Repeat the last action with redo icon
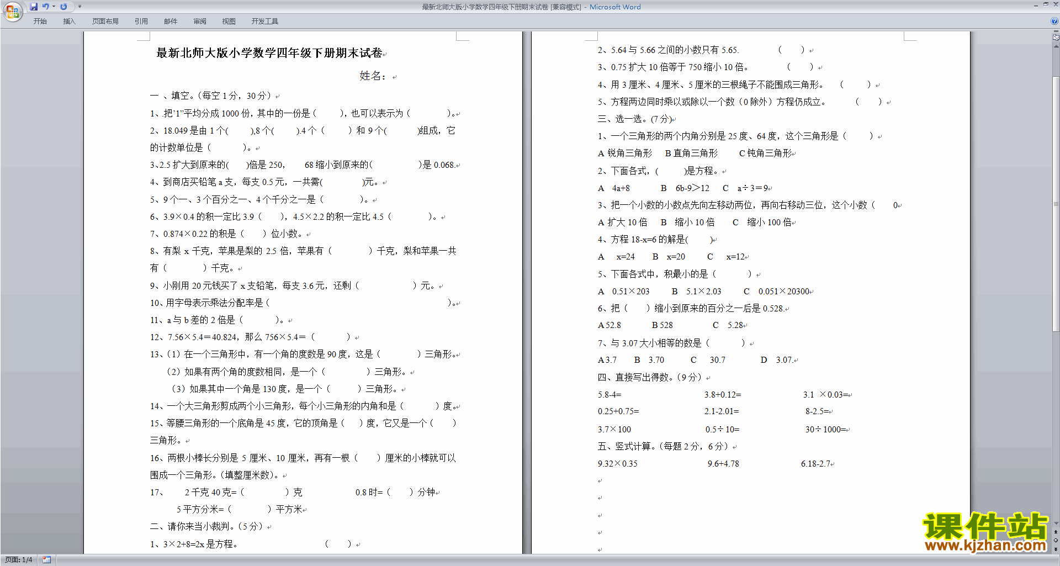Viewport: 1060px width, 566px height. tap(63, 7)
